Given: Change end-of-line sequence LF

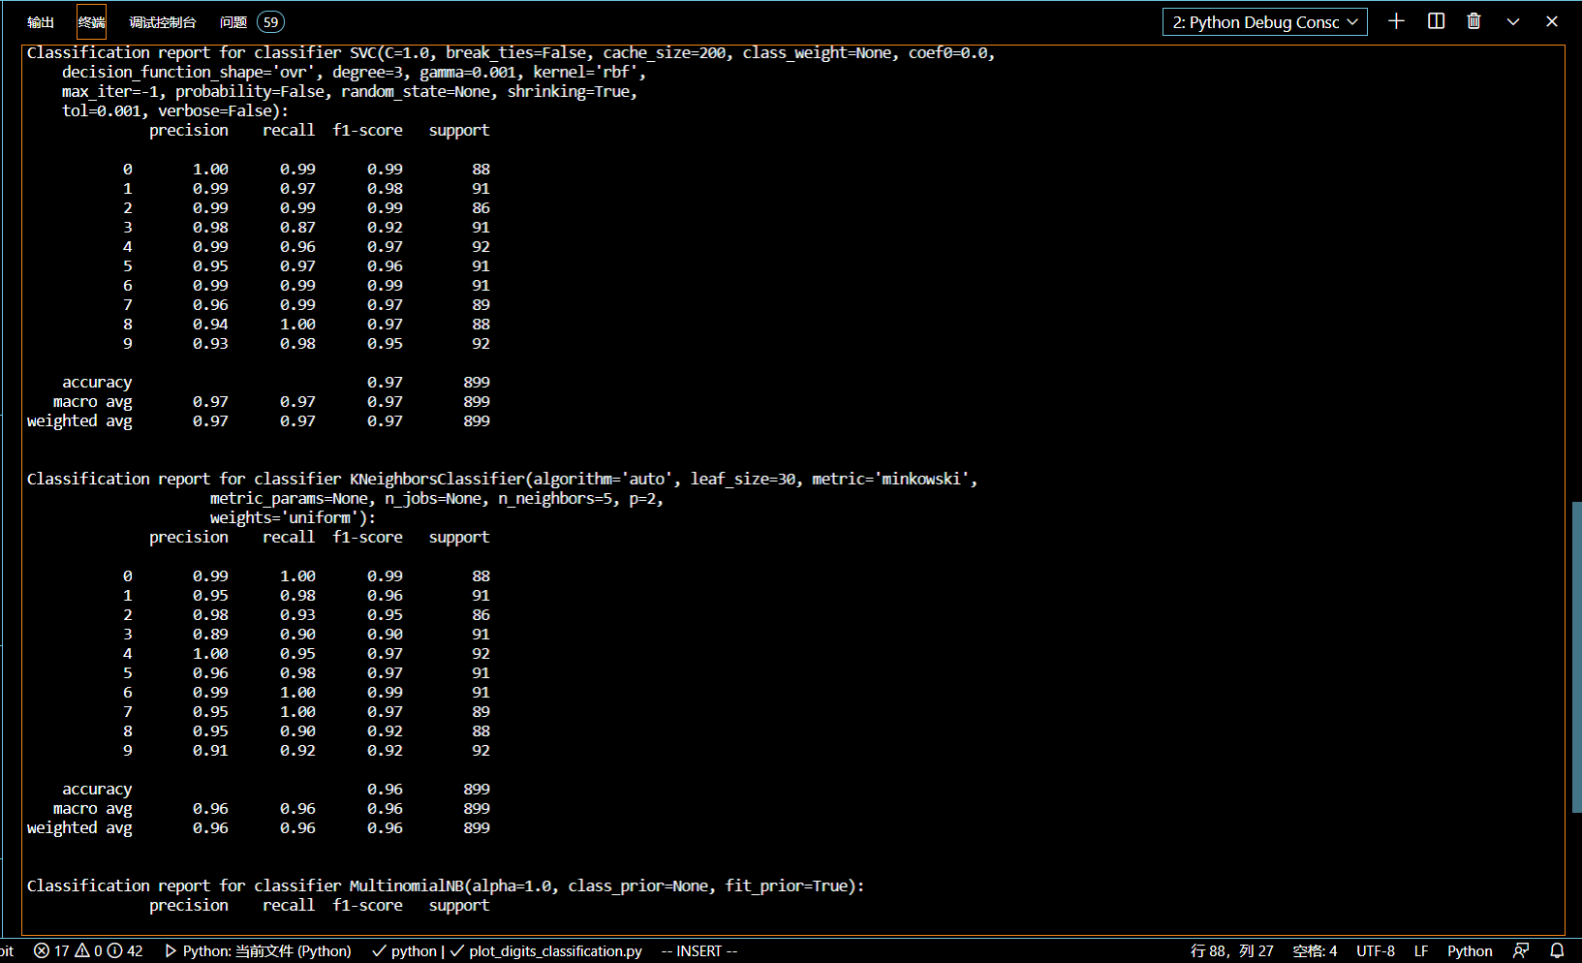Looking at the screenshot, I should pos(1421,951).
